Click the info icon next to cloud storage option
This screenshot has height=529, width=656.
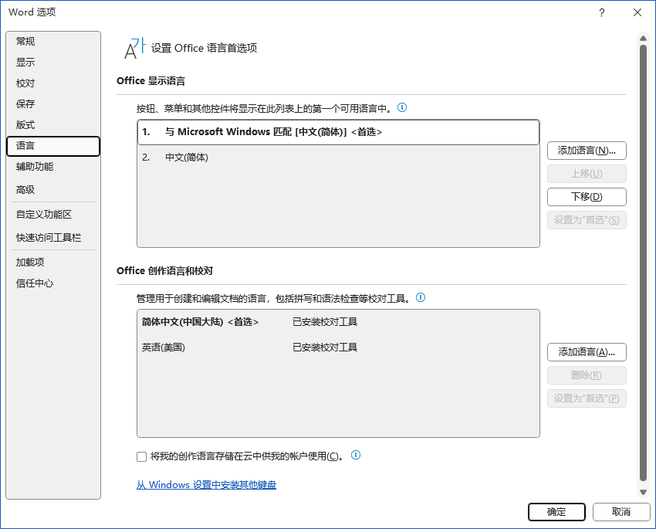click(x=356, y=456)
